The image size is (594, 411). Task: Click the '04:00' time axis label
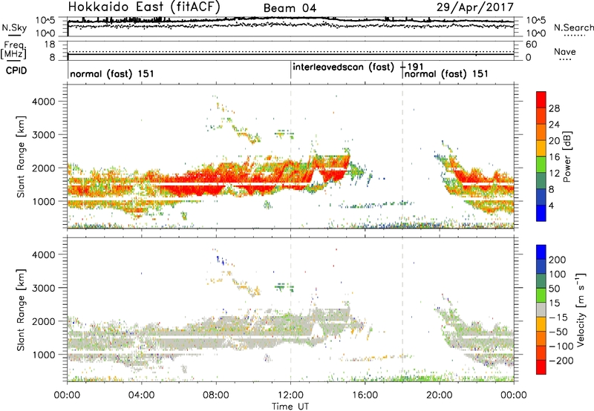[x=142, y=395]
